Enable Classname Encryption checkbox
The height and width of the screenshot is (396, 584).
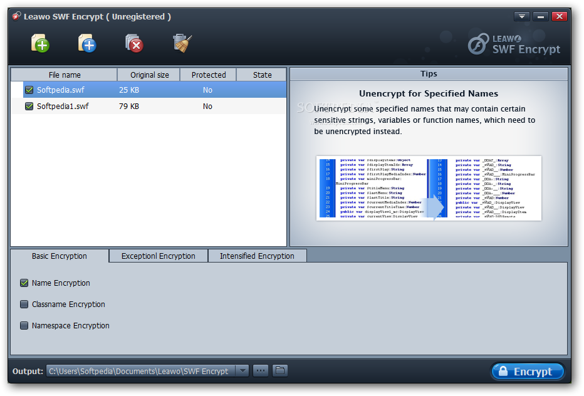24,305
